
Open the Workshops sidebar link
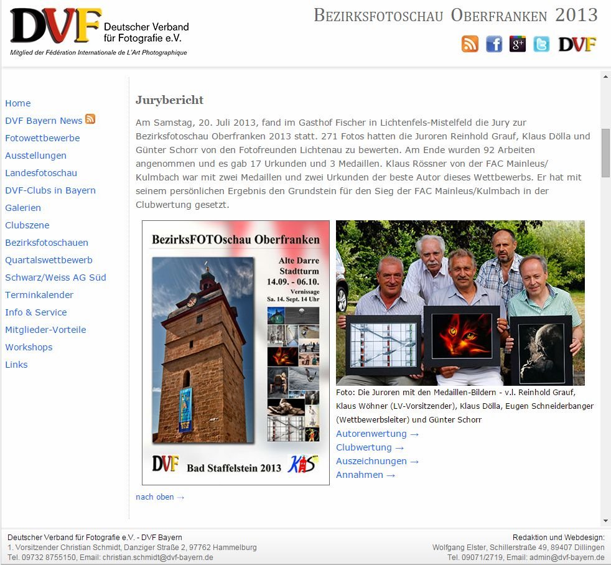pyautogui.click(x=29, y=347)
